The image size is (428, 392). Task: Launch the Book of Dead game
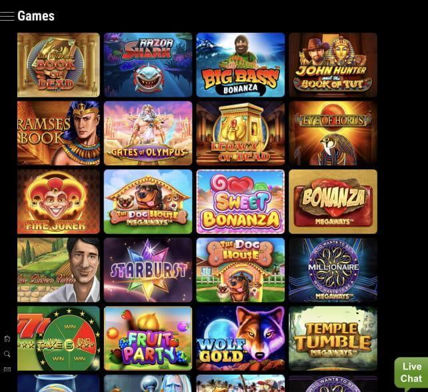(x=59, y=65)
